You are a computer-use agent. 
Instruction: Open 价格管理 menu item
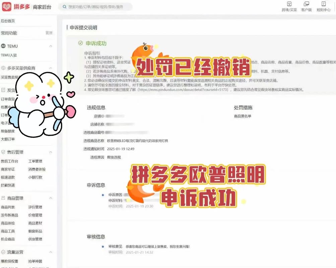coord(35,215)
